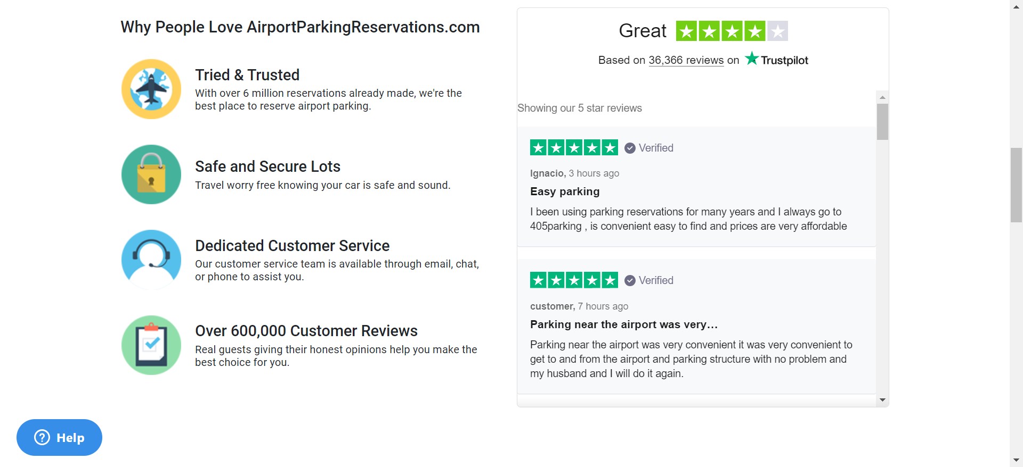
Task: Click the Verified badge on Ignacio's review
Action: point(649,148)
